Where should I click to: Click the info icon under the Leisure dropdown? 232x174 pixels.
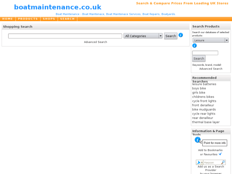coord(194,46)
